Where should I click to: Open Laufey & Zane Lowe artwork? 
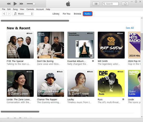[81, 83]
